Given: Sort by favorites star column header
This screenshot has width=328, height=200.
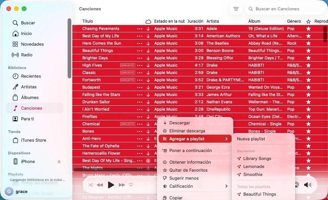Looking at the screenshot, I should coord(308,21).
